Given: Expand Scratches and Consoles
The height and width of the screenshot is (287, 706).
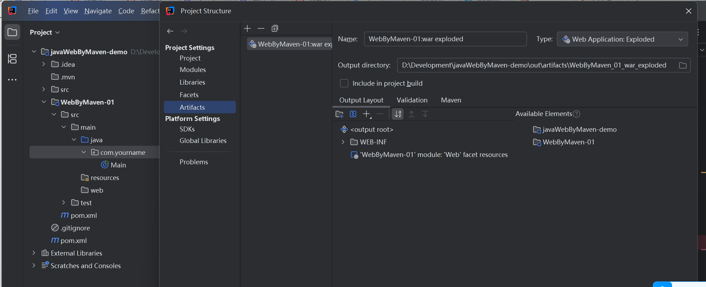Looking at the screenshot, I should 34,265.
